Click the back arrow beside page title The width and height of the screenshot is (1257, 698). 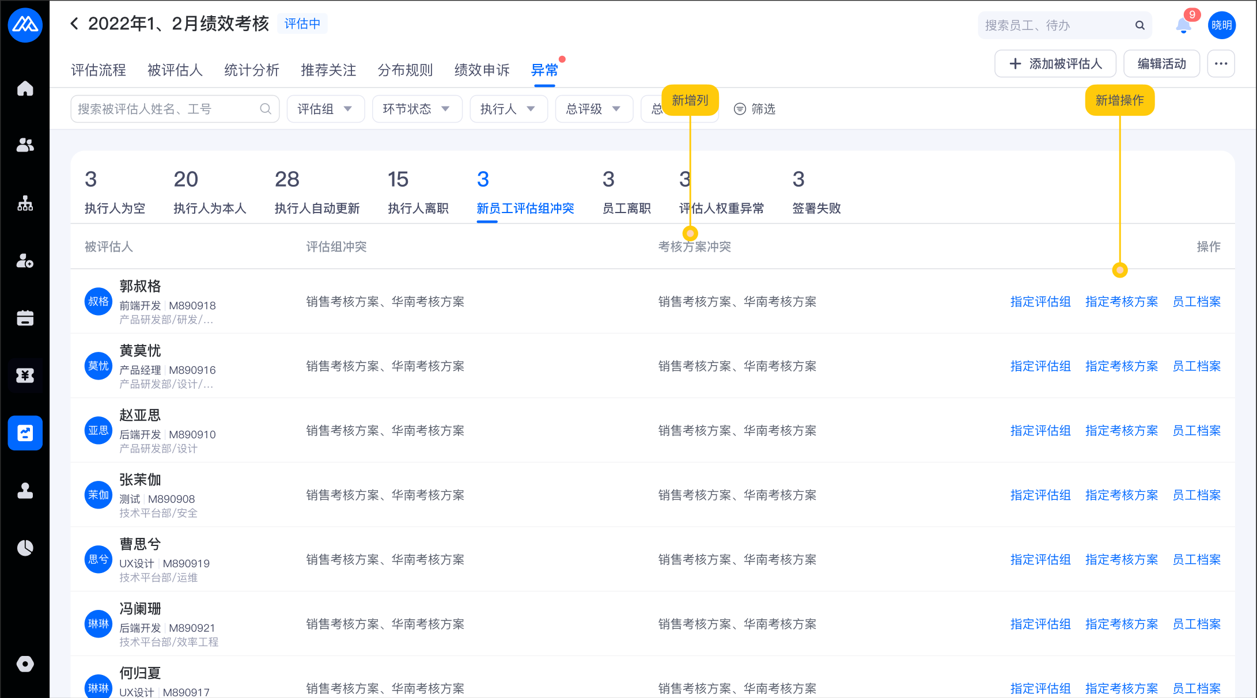coord(74,24)
